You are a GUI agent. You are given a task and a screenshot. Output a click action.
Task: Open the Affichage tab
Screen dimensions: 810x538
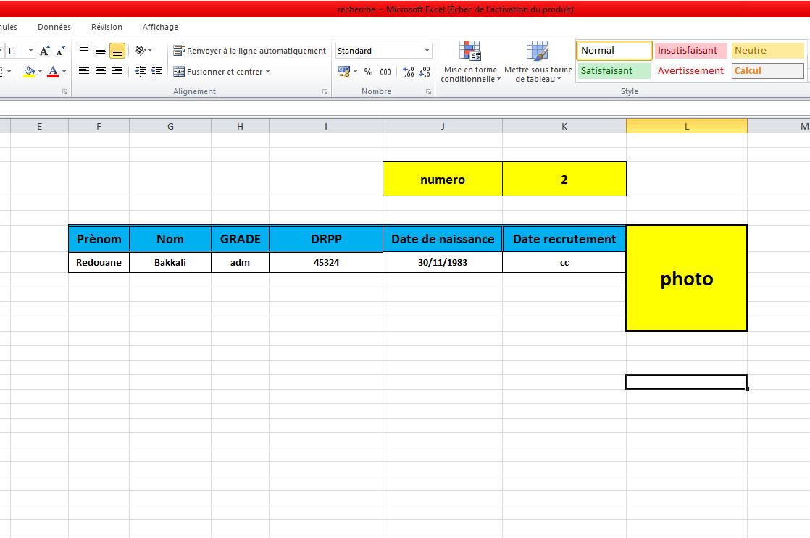(x=160, y=27)
